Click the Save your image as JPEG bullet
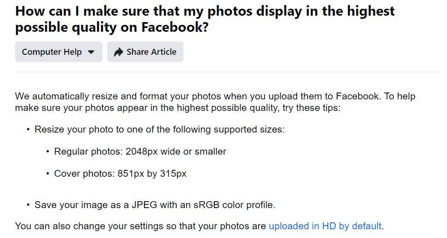The height and width of the screenshot is (238, 447). 155,205
